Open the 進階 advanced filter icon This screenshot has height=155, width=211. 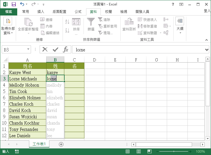coord(100,33)
